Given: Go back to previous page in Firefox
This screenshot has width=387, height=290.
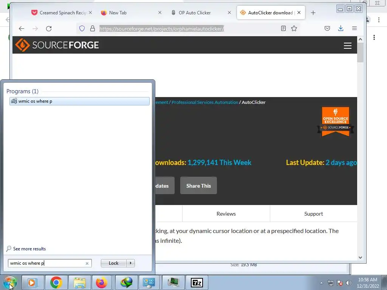Looking at the screenshot, I should pos(22,29).
